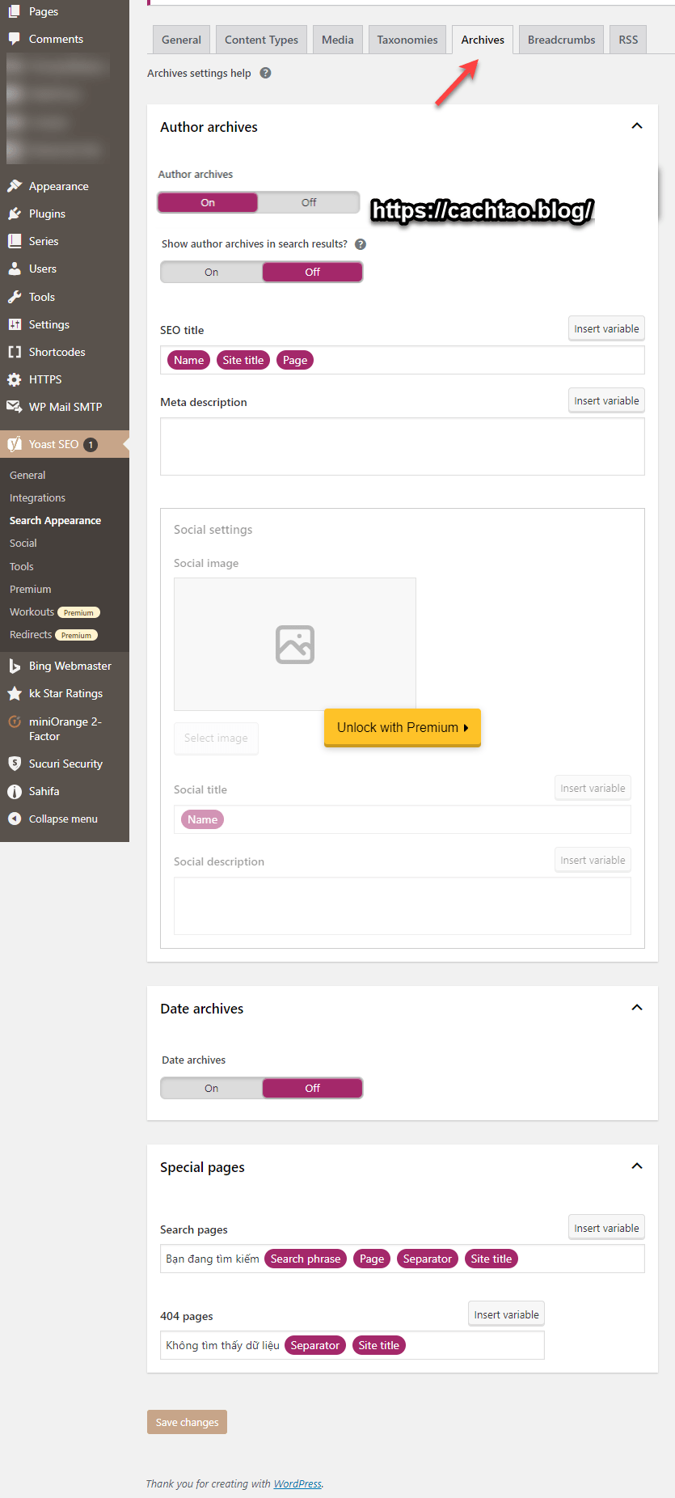The width and height of the screenshot is (675, 1498).
Task: Click the Tools wrench icon
Action: (x=15, y=297)
